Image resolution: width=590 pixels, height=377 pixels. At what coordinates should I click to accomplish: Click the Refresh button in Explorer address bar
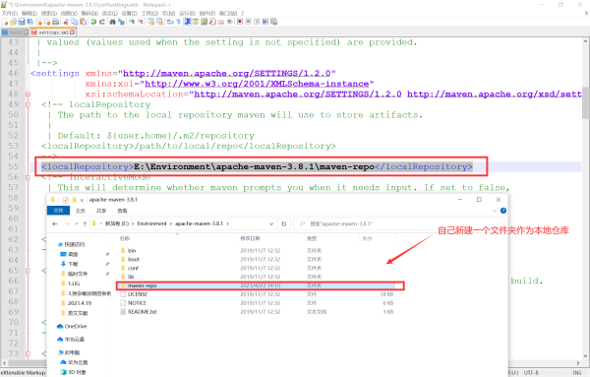(x=284, y=223)
